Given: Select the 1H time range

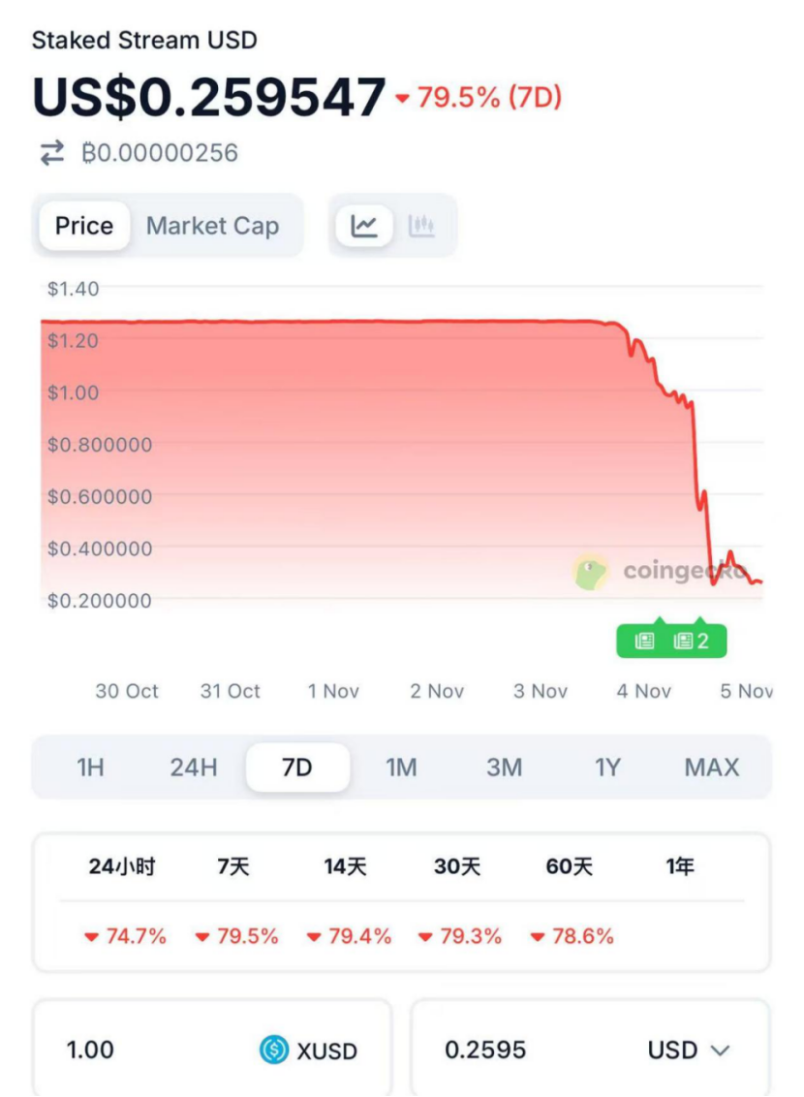Looking at the screenshot, I should 90,768.
